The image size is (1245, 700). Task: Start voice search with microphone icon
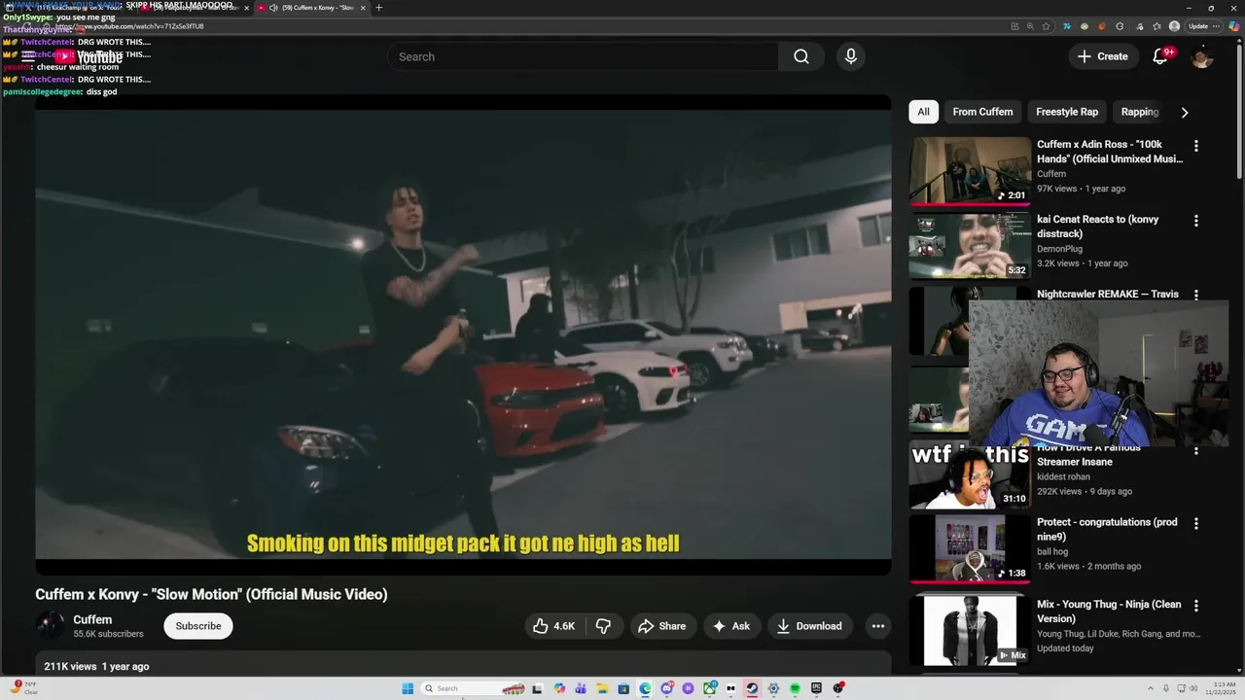click(851, 56)
